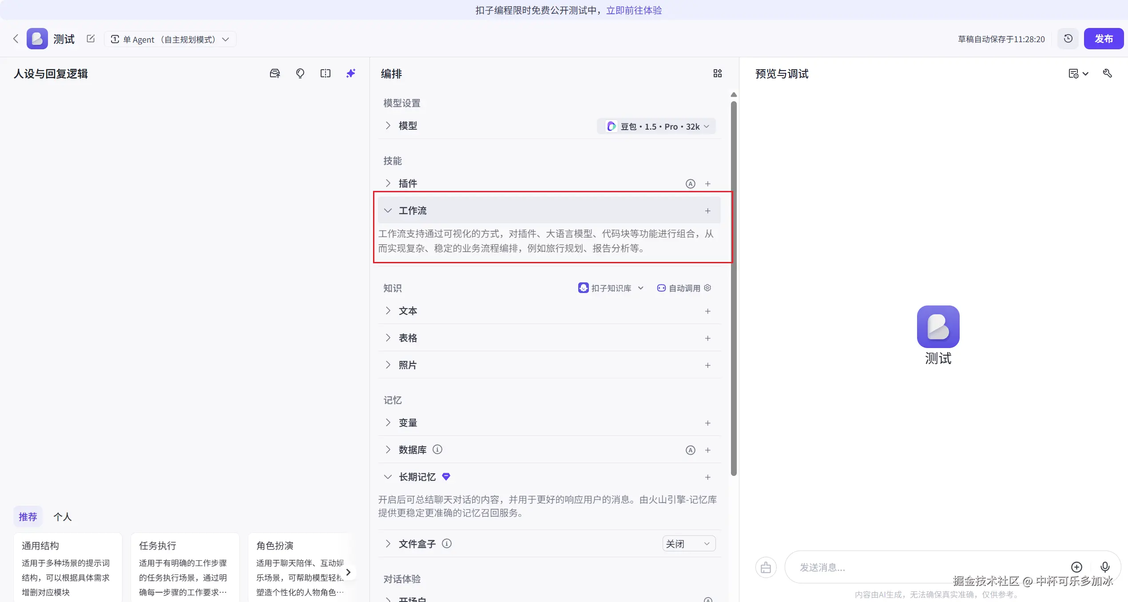Image resolution: width=1128 pixels, height=602 pixels.
Task: Open the 单 Agent mode dropdown
Action: click(x=170, y=40)
